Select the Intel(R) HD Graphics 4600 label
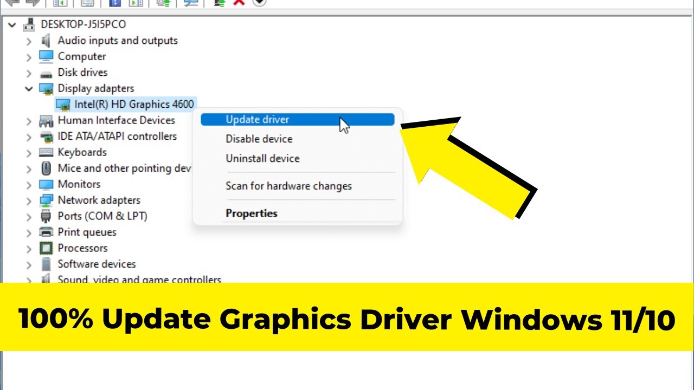Viewport: 694px width, 390px height. [x=134, y=104]
